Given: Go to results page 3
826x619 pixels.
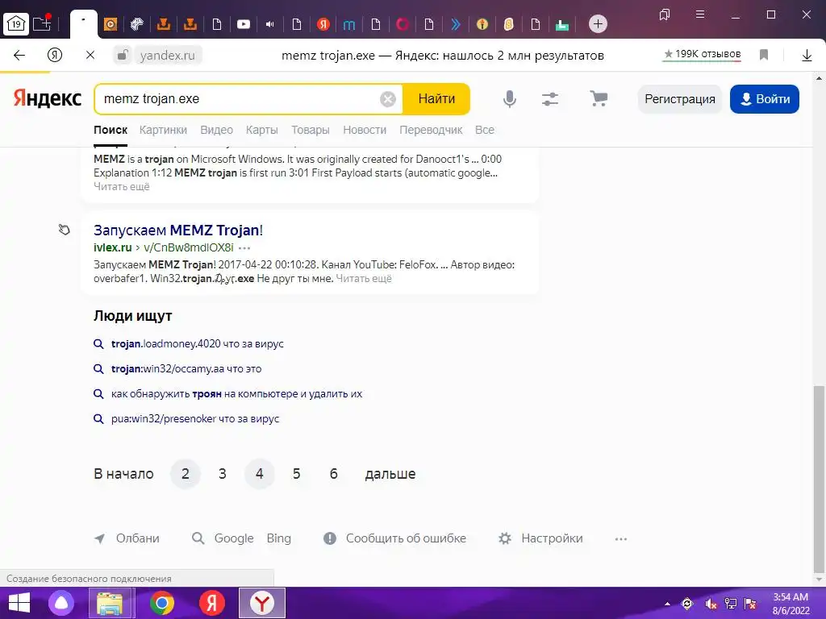Looking at the screenshot, I should (x=223, y=474).
